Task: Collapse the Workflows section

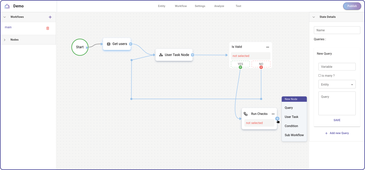Action: 5,17
